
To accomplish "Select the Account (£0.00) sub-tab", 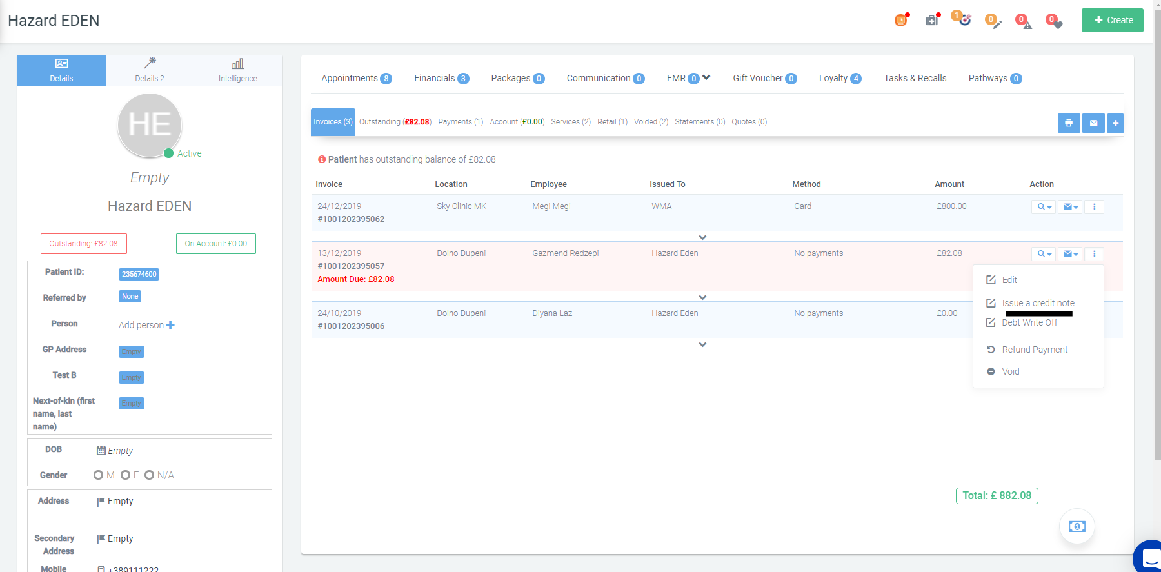I will point(517,122).
